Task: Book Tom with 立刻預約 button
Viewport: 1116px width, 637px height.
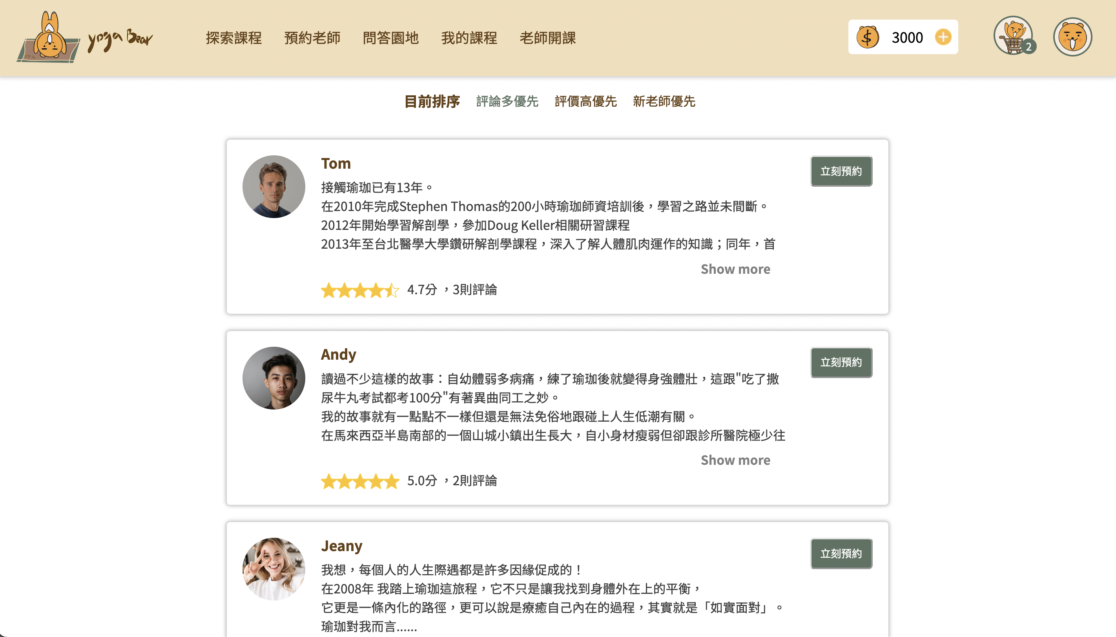Action: coord(841,171)
